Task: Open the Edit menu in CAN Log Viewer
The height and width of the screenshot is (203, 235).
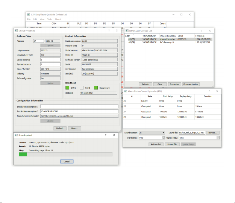Action: [x=35, y=19]
